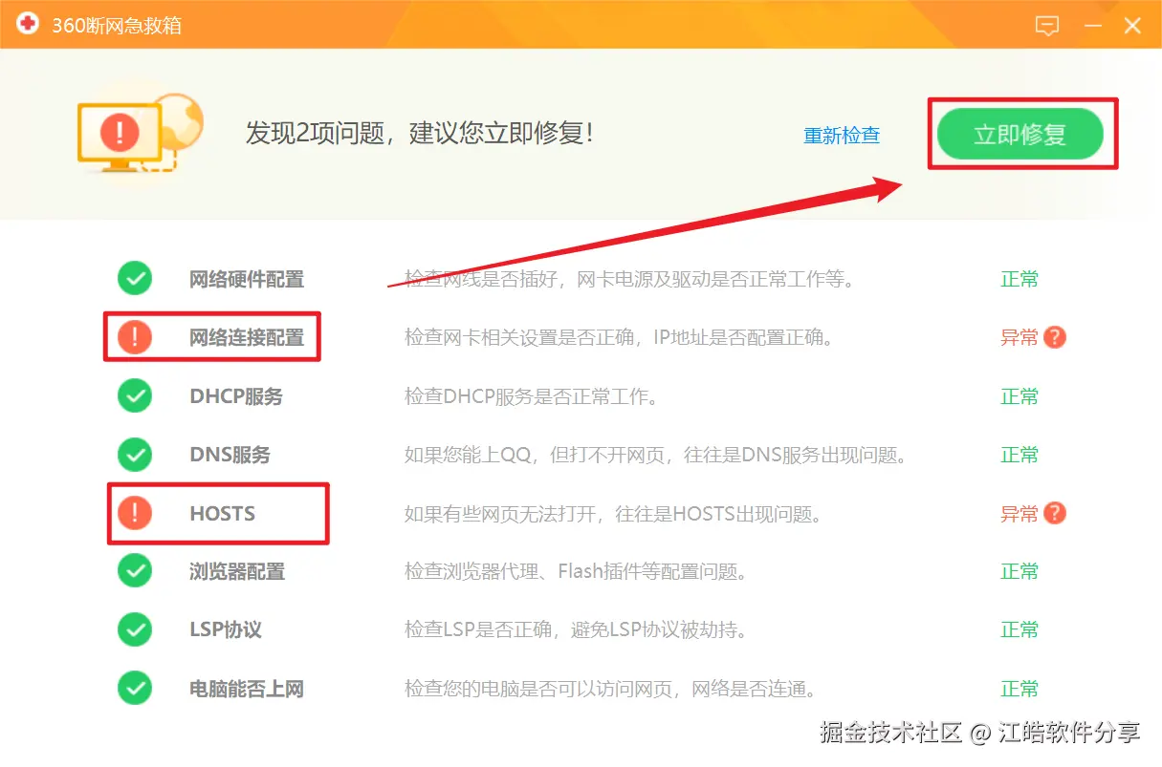Select the HOSTS item label
This screenshot has width=1162, height=767.
[222, 514]
